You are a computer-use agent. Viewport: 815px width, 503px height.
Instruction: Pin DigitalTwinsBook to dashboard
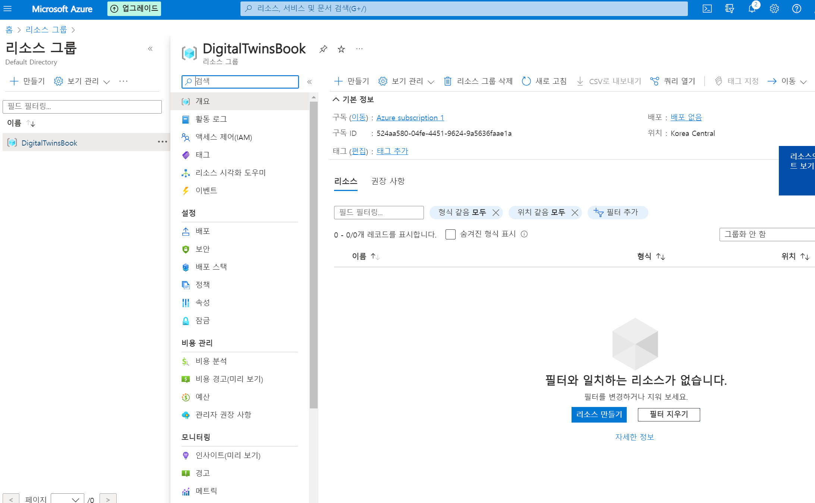[323, 49]
